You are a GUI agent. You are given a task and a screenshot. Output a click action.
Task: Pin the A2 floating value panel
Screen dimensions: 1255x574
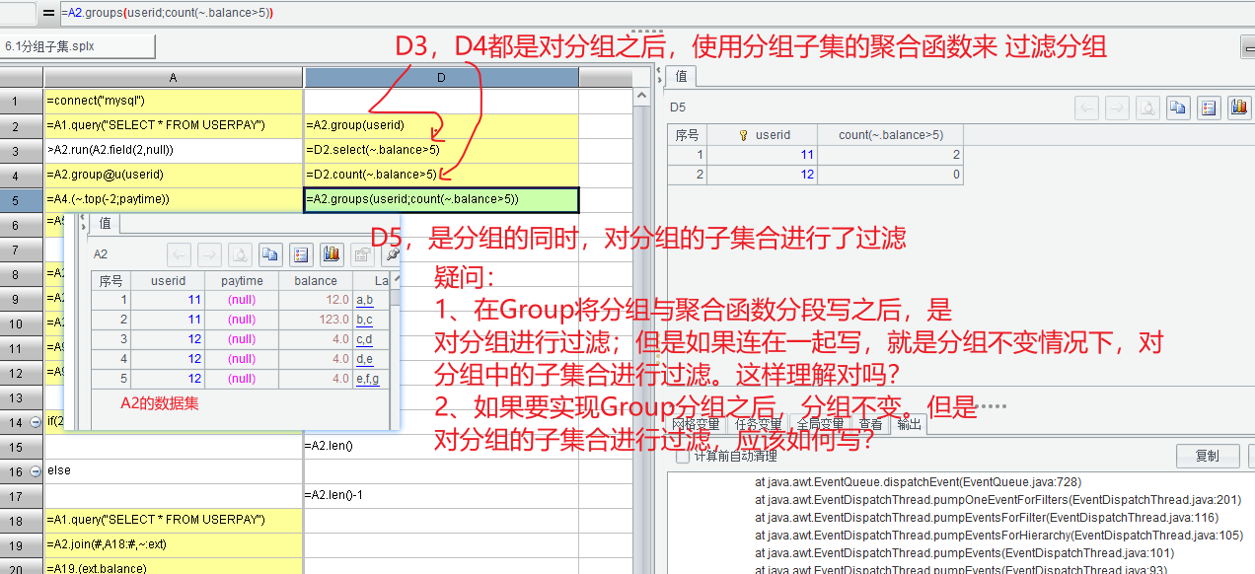(x=392, y=254)
